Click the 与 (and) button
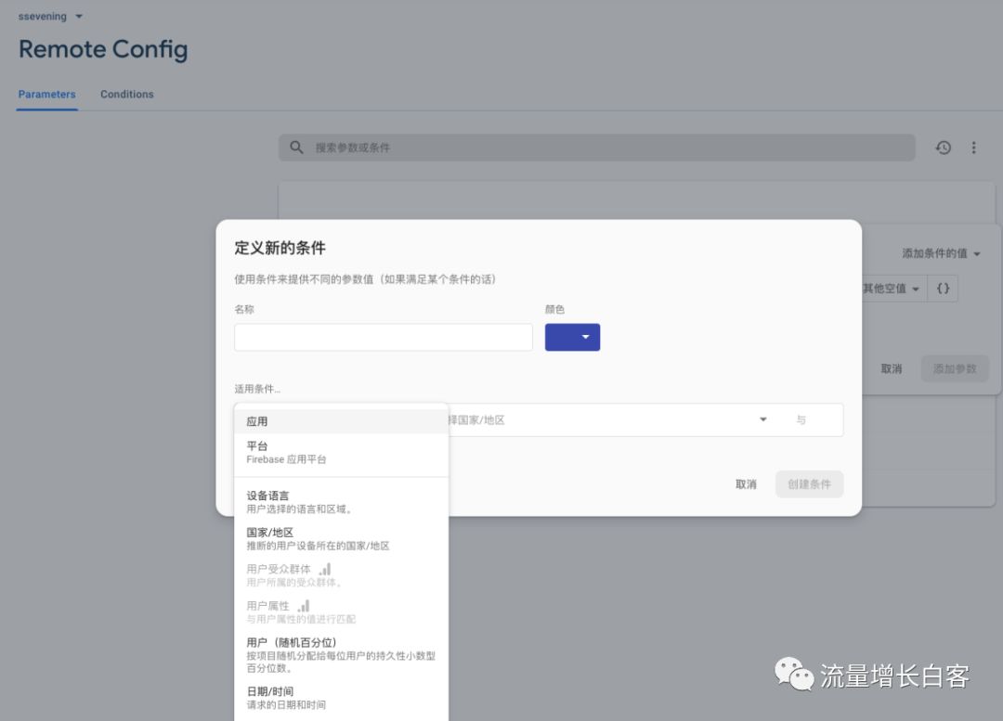 pyautogui.click(x=801, y=420)
